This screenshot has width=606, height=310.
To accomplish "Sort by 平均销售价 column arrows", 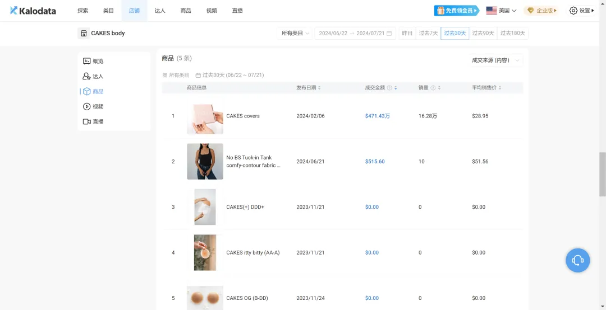I will 500,88.
